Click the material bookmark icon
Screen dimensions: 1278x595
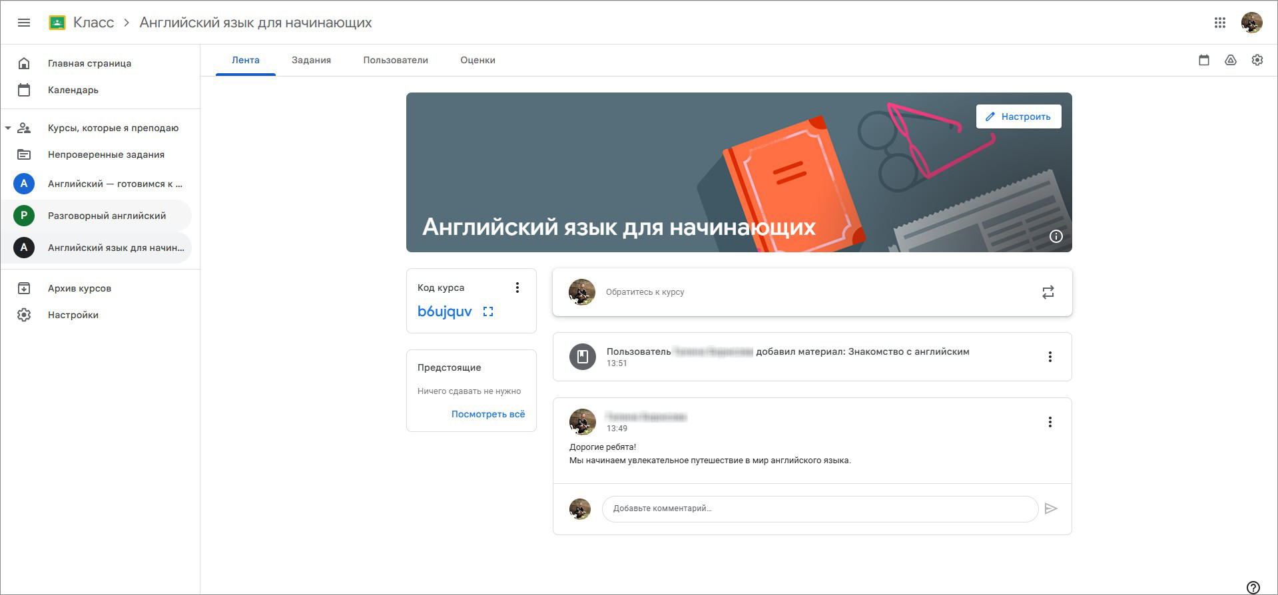pyautogui.click(x=583, y=357)
